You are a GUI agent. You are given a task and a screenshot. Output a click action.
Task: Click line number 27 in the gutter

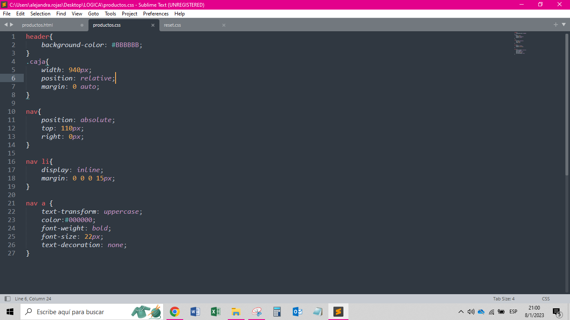(x=11, y=253)
